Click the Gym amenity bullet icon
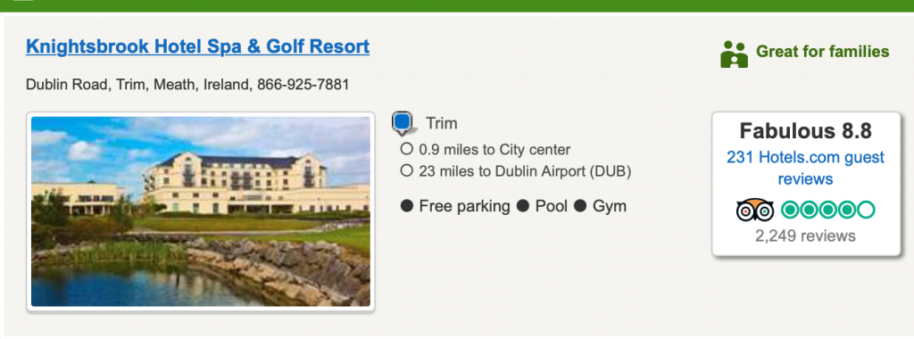The width and height of the screenshot is (914, 339). 580,206
